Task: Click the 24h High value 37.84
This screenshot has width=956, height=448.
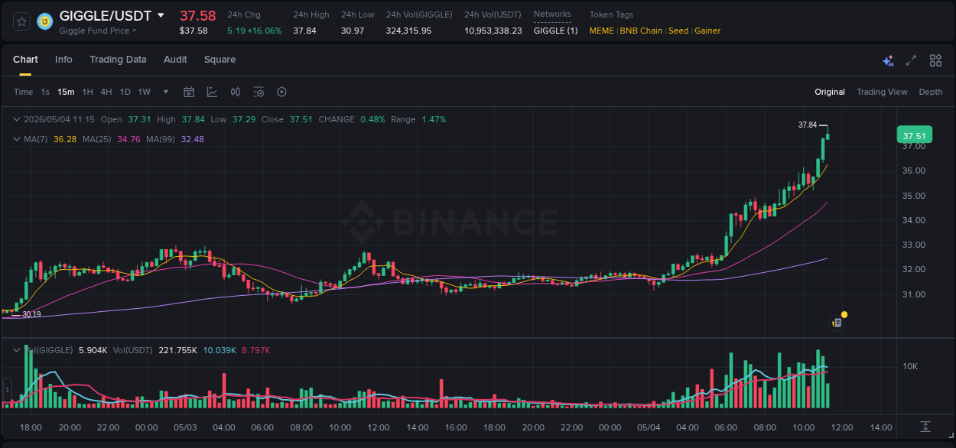Action: 304,31
